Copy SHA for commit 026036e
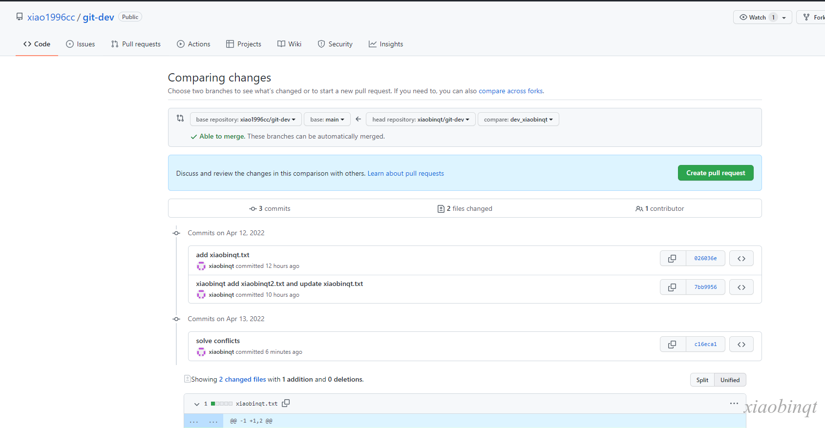 [673, 258]
